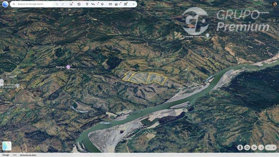
Task: Open the building design tool icon
Action: pyautogui.click(x=116, y=4)
